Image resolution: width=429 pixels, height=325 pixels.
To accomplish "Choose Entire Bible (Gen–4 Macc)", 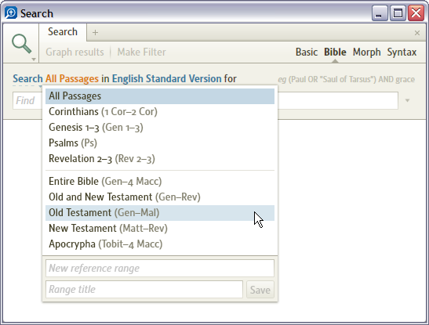I will point(160,182).
